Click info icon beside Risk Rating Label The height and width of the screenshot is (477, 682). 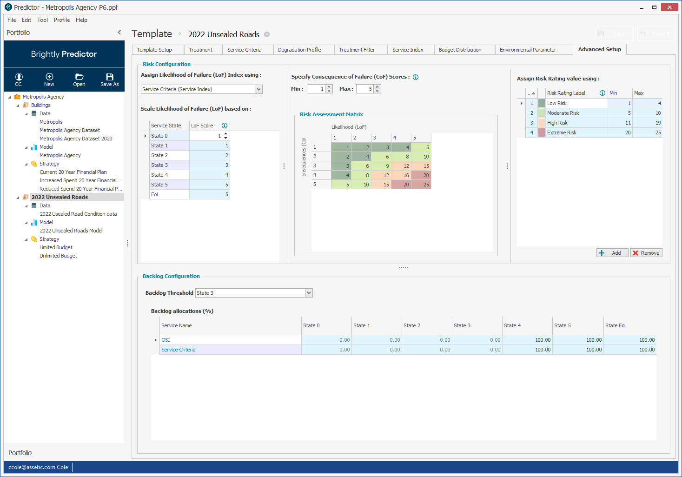[603, 93]
